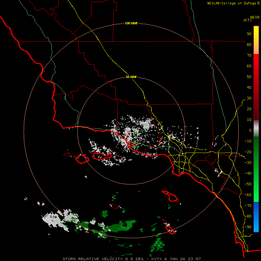Click the 20 value on velocity scale
The width and height of the screenshot is (261, 261).
[249, 109]
